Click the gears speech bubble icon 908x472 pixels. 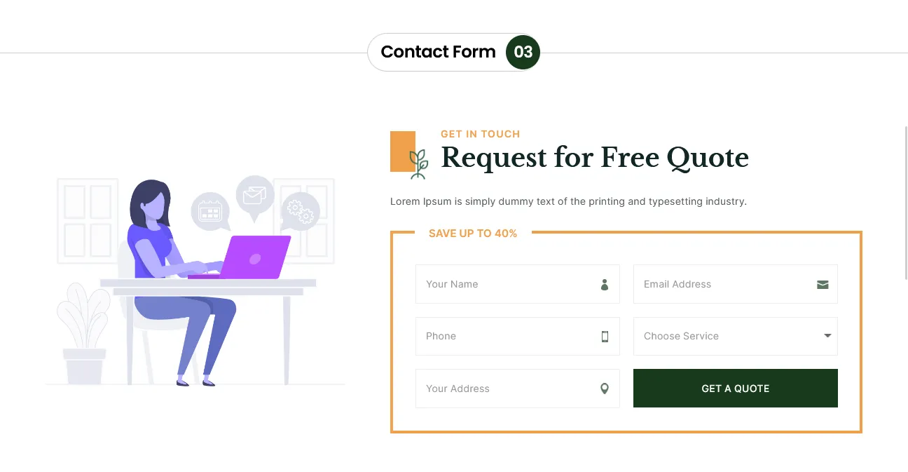[301, 210]
